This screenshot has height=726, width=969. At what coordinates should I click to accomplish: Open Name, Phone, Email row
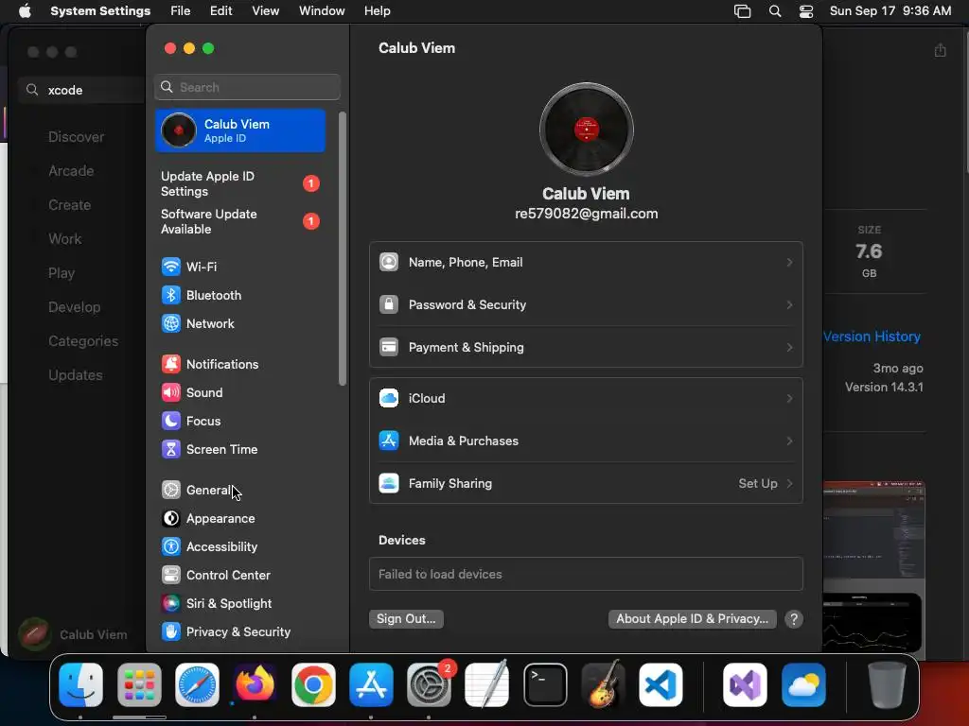coord(586,263)
